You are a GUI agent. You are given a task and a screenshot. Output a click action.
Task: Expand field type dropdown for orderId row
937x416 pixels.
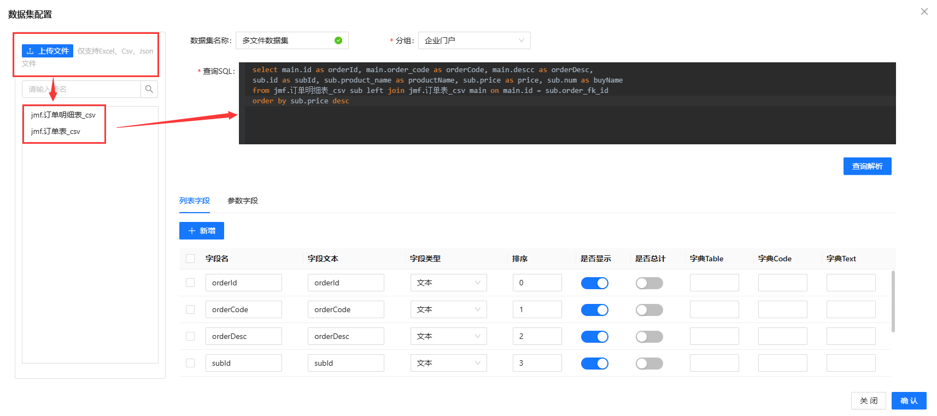tap(448, 283)
